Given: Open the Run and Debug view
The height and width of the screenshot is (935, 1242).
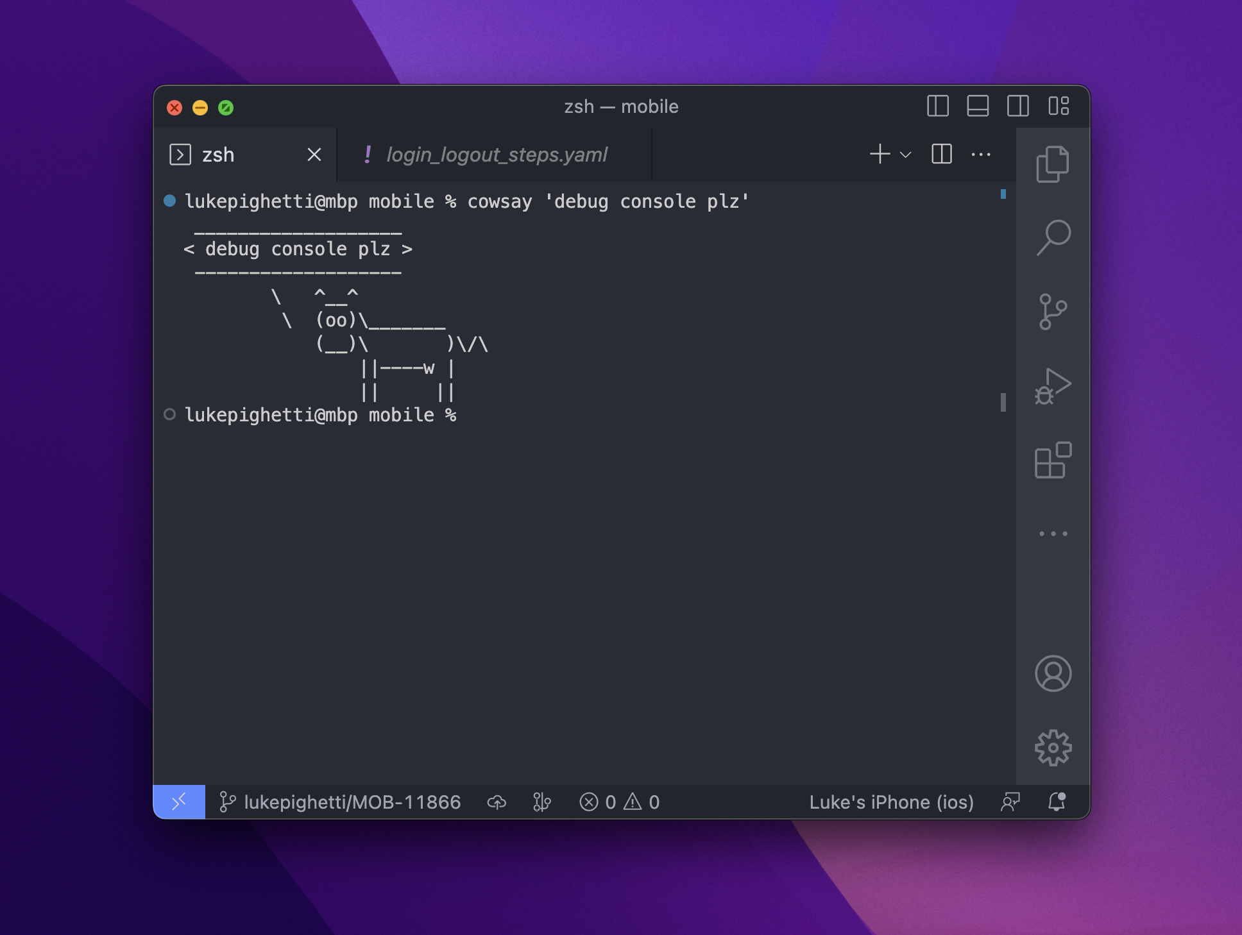Looking at the screenshot, I should 1054,386.
